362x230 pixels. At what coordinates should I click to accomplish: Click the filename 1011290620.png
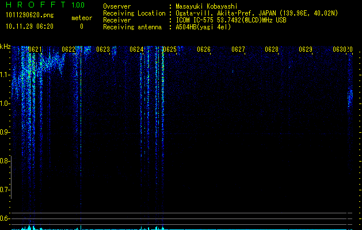click(x=30, y=16)
